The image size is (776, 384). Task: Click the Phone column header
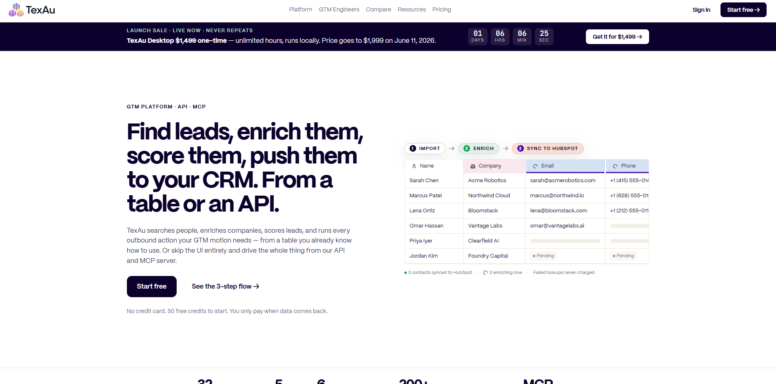(x=627, y=166)
